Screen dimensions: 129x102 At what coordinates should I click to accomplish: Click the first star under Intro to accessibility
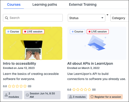(10, 86)
